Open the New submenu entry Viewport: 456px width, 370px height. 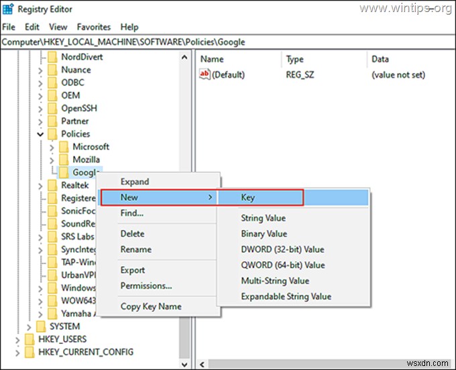point(158,197)
